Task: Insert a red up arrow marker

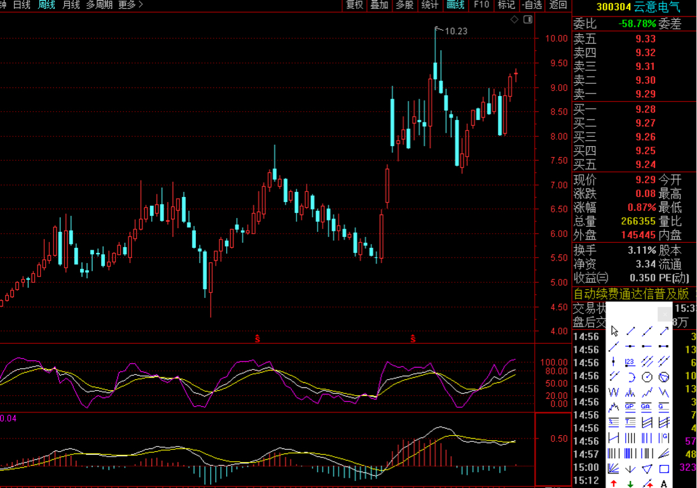Action: click(x=614, y=483)
